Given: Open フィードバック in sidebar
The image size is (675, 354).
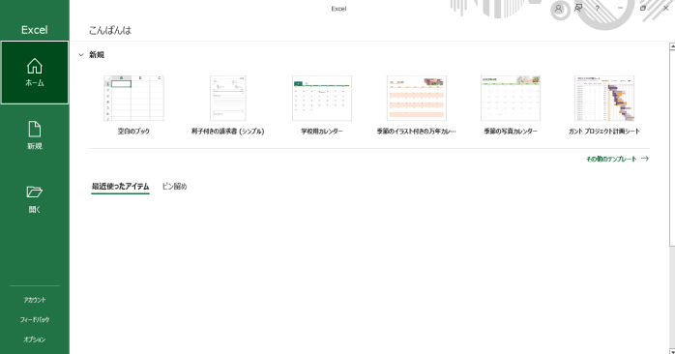Looking at the screenshot, I should 35,319.
